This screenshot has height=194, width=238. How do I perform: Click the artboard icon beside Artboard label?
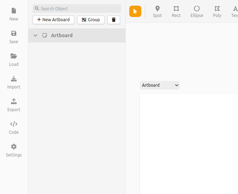pos(45,35)
